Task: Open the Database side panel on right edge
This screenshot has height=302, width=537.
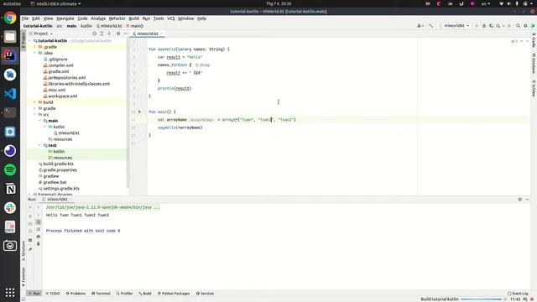Action: tap(534, 64)
